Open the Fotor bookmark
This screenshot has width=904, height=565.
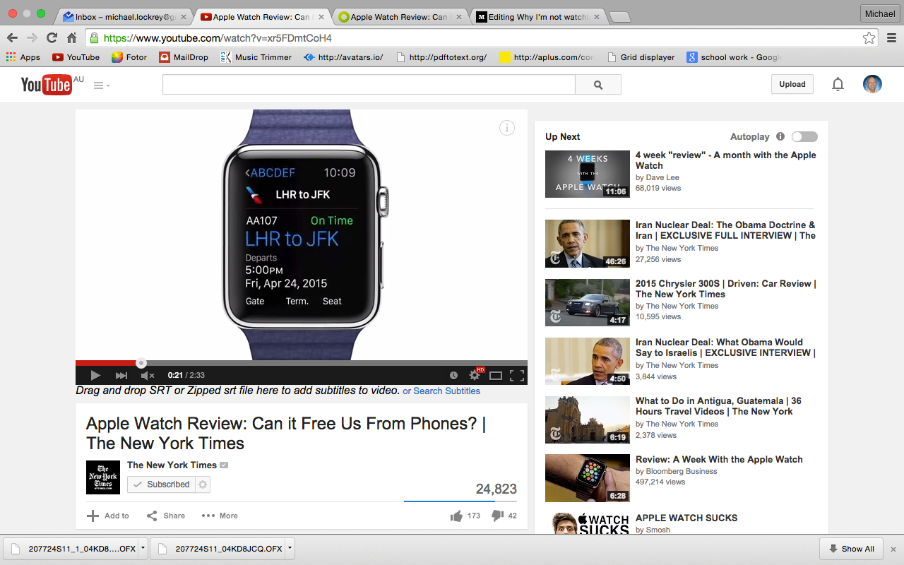pyautogui.click(x=129, y=57)
